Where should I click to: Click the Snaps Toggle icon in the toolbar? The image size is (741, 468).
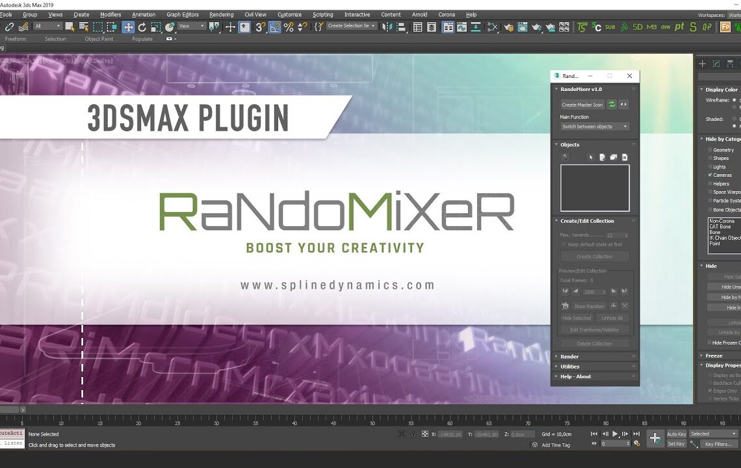[x=259, y=27]
